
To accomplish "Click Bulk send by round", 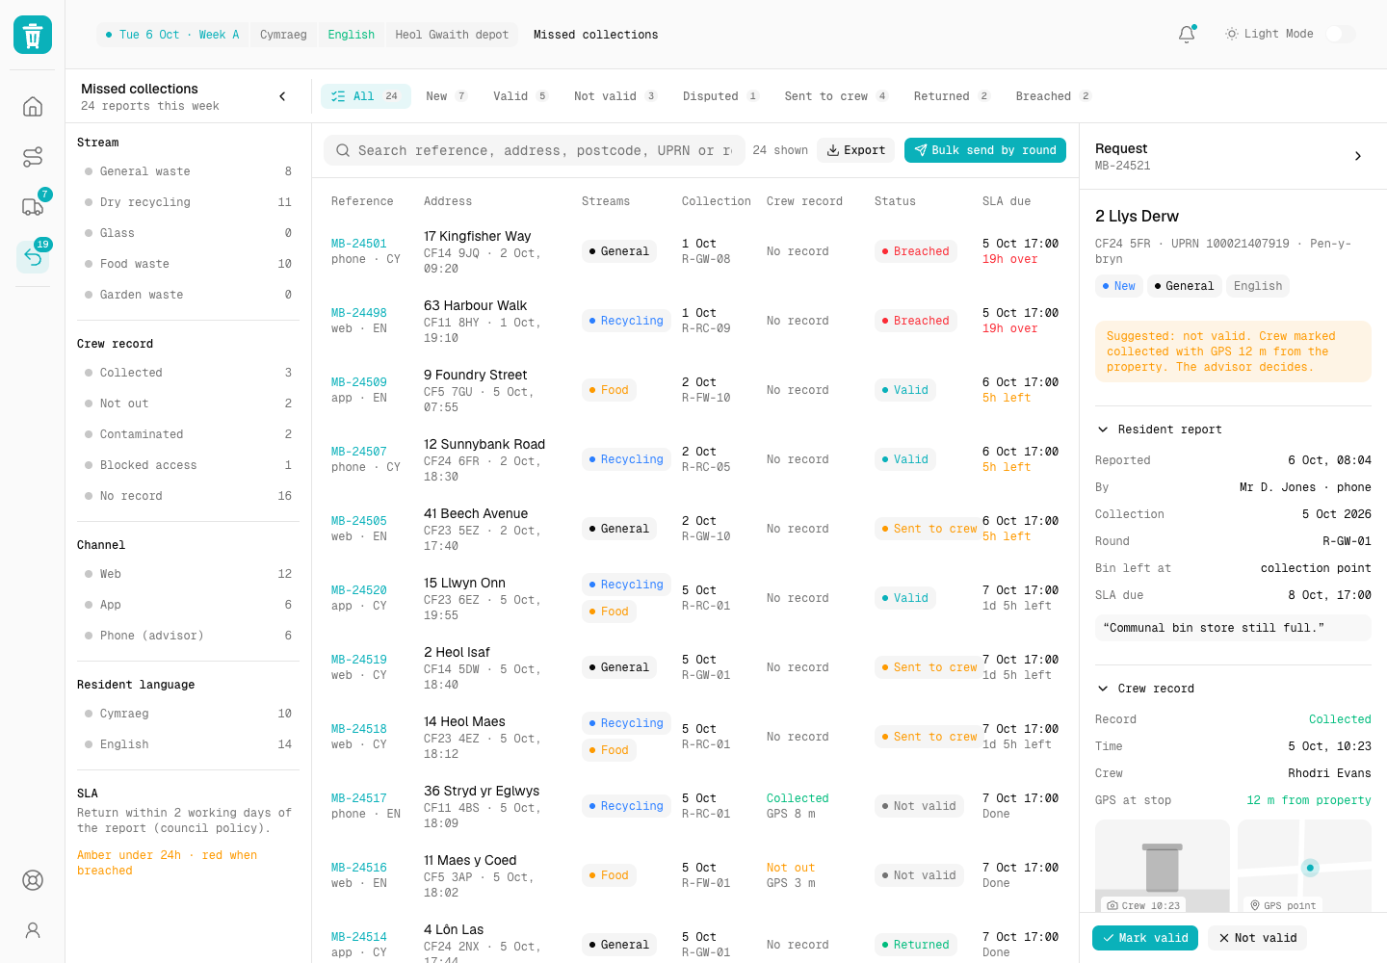I will pyautogui.click(x=985, y=150).
